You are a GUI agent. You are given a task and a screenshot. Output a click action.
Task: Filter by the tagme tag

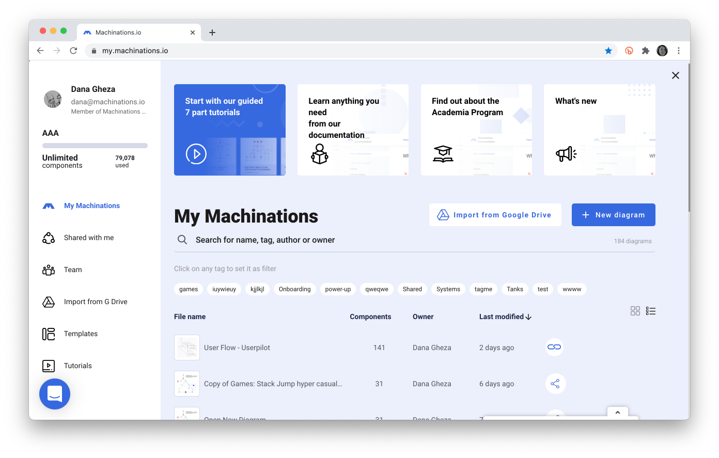pos(483,289)
